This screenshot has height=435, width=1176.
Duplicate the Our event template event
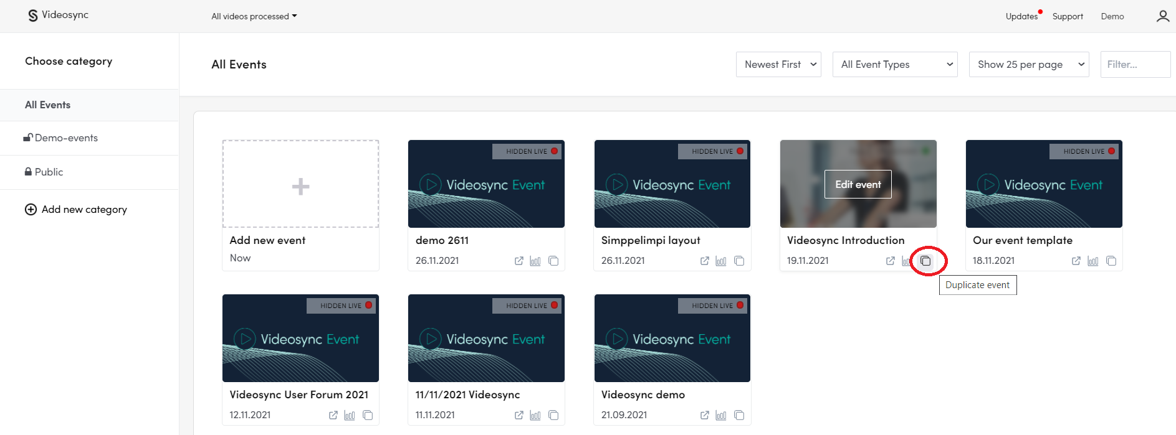click(x=1111, y=261)
